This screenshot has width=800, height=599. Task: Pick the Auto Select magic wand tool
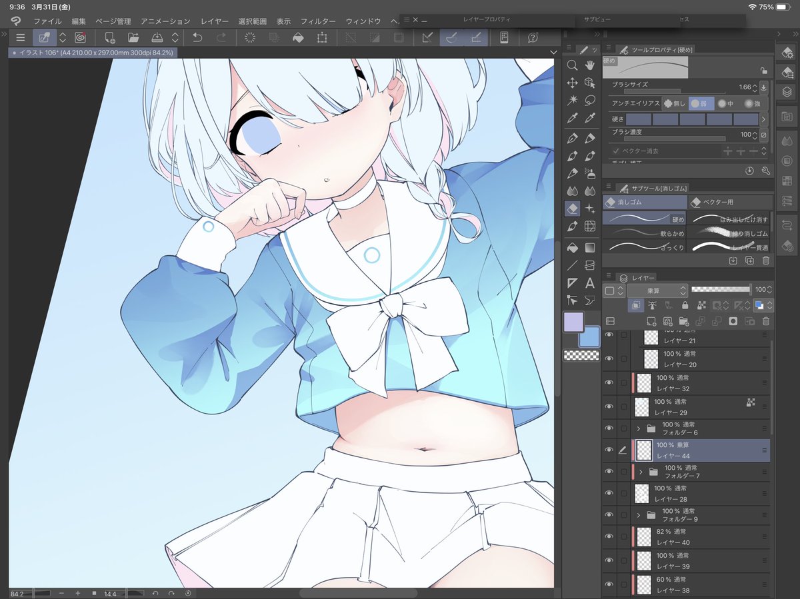pos(572,101)
